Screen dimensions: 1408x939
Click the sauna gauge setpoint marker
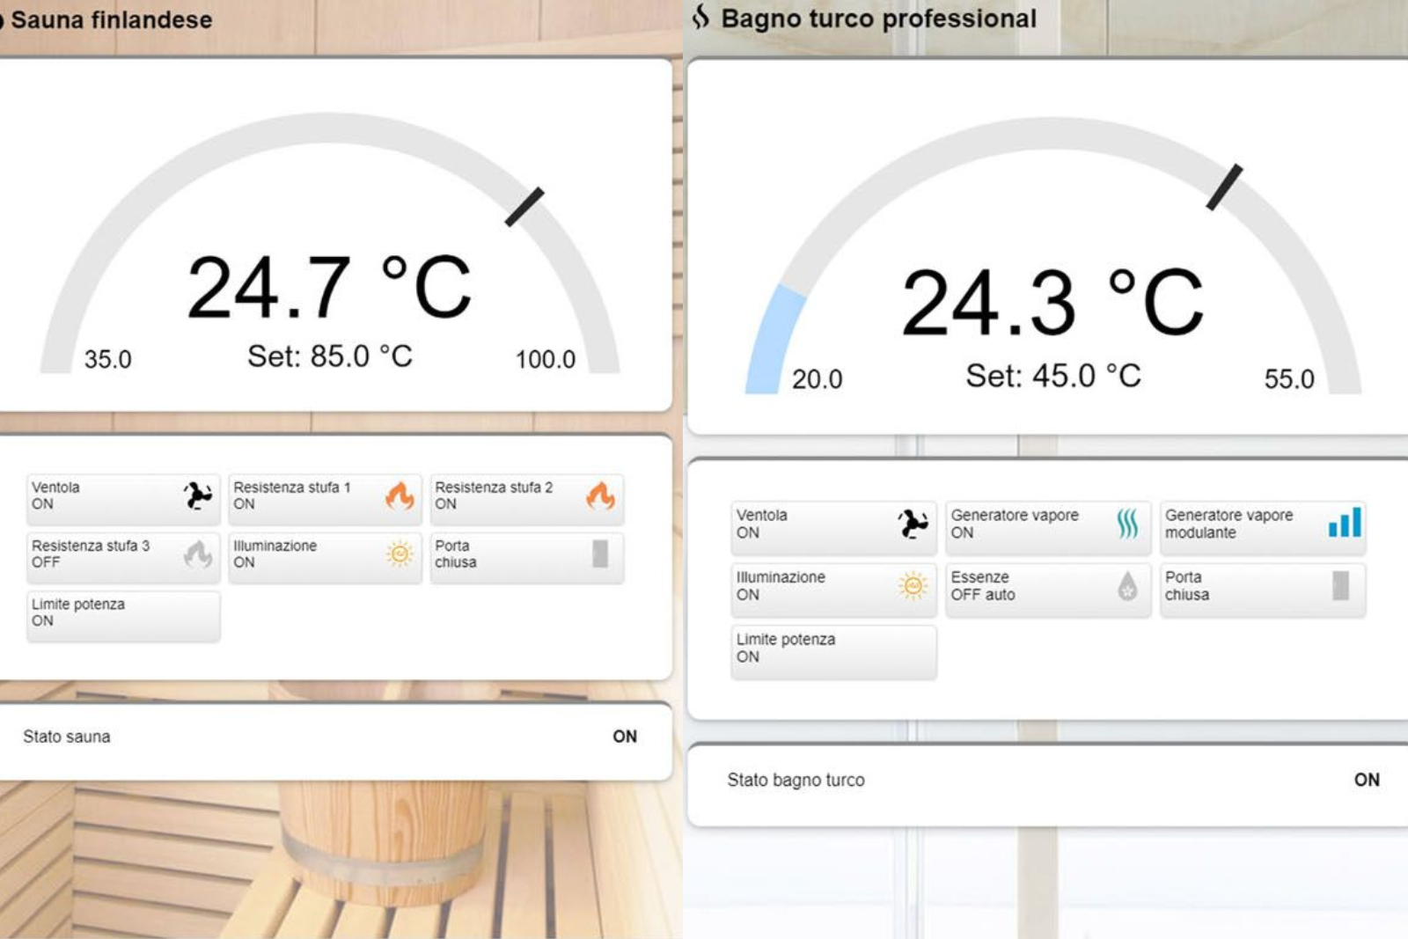(x=524, y=207)
